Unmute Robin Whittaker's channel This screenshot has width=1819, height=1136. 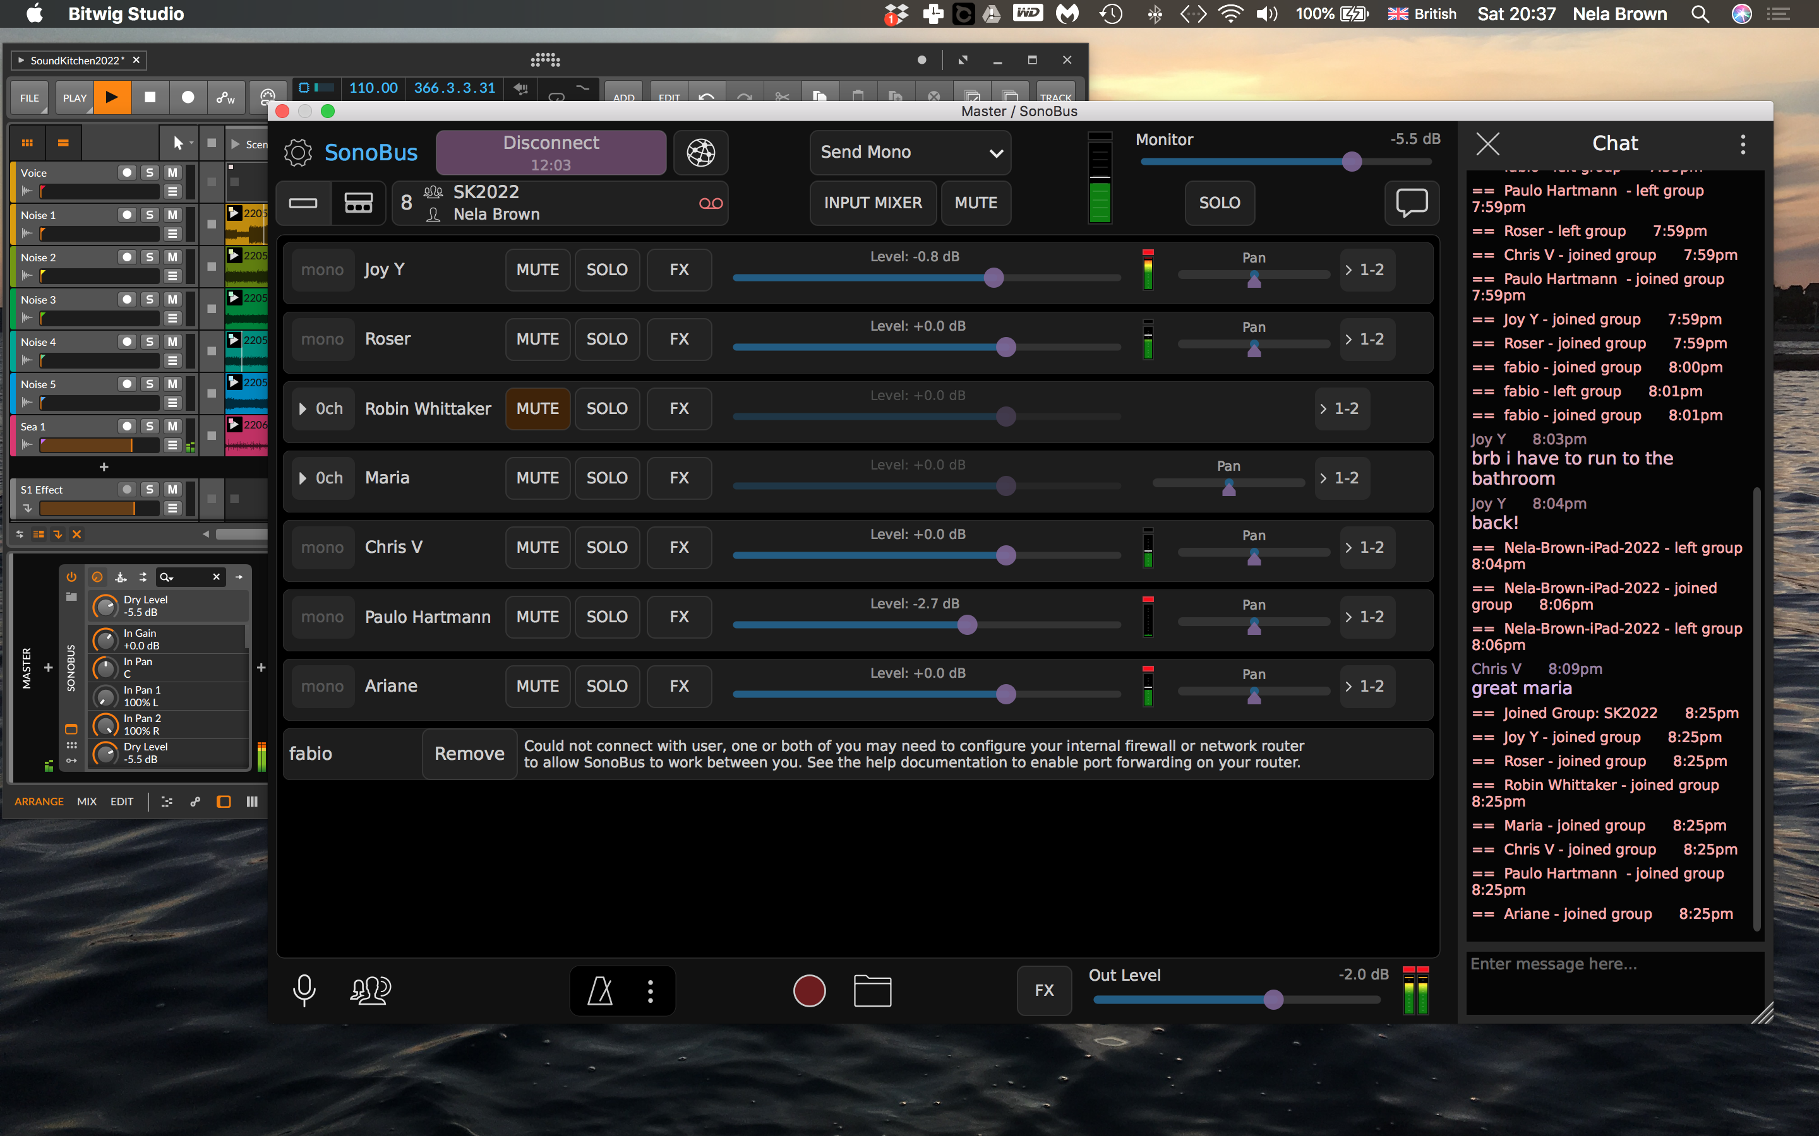click(x=537, y=409)
